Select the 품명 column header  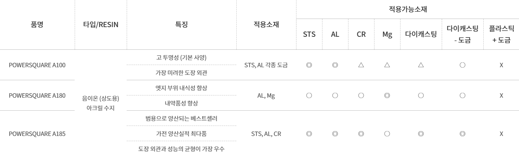pyautogui.click(x=37, y=25)
